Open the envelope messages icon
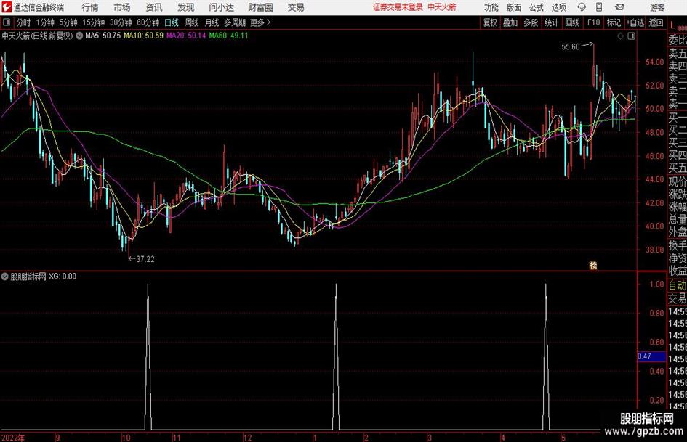Image resolution: width=687 pixels, height=442 pixels. click(x=619, y=7)
